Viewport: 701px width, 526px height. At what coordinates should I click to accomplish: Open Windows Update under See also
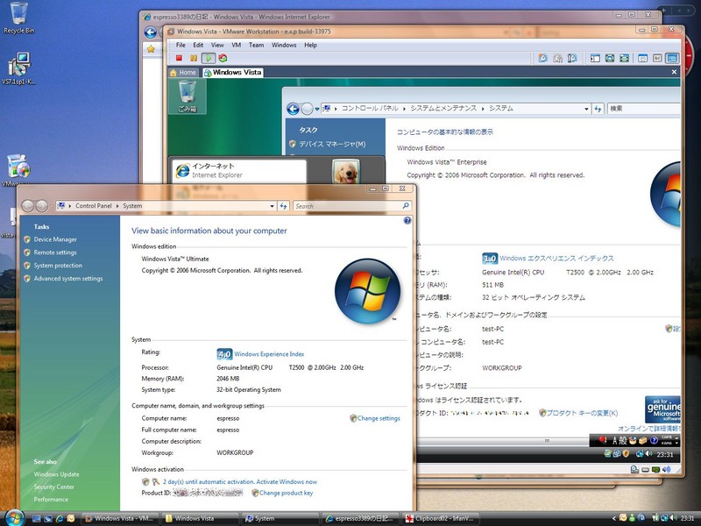point(56,474)
